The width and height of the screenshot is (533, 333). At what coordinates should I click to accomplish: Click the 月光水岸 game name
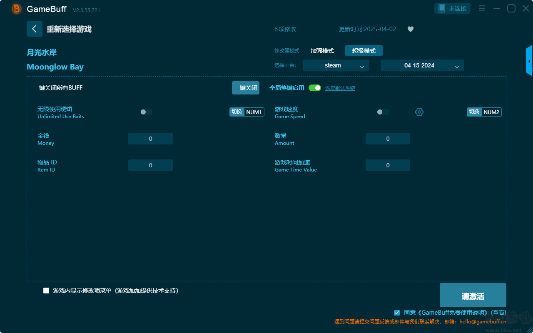(x=42, y=52)
